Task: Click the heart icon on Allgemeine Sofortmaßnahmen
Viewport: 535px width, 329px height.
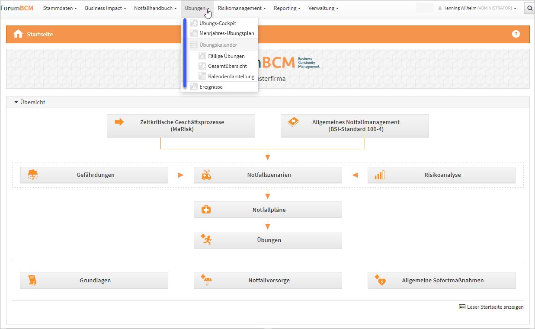Action: [380, 280]
